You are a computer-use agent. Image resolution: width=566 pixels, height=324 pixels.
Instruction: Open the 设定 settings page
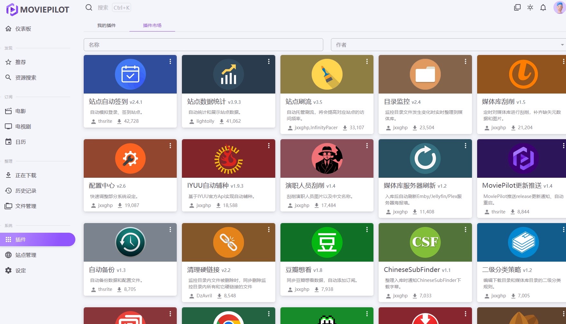tap(21, 270)
